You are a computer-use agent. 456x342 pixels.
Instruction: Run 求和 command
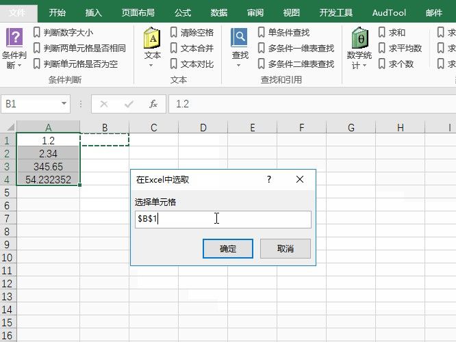392,32
